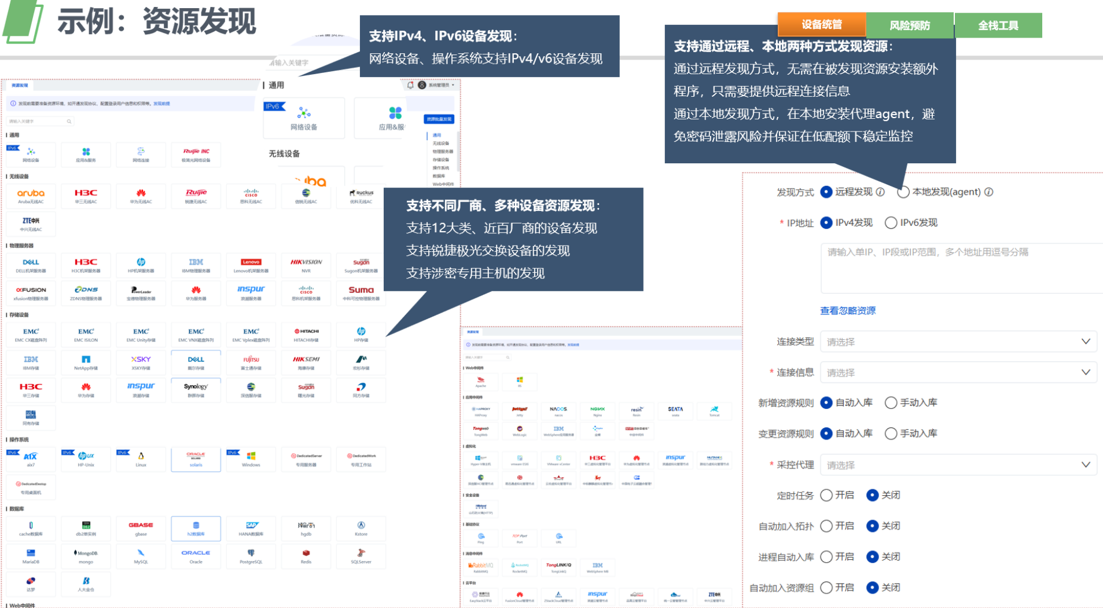Click 本地发现(agent) info help icon
1103x608 pixels.
click(x=989, y=192)
